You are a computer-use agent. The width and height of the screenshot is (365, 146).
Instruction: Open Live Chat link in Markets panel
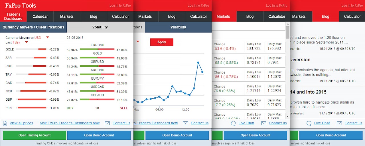(x=246, y=123)
